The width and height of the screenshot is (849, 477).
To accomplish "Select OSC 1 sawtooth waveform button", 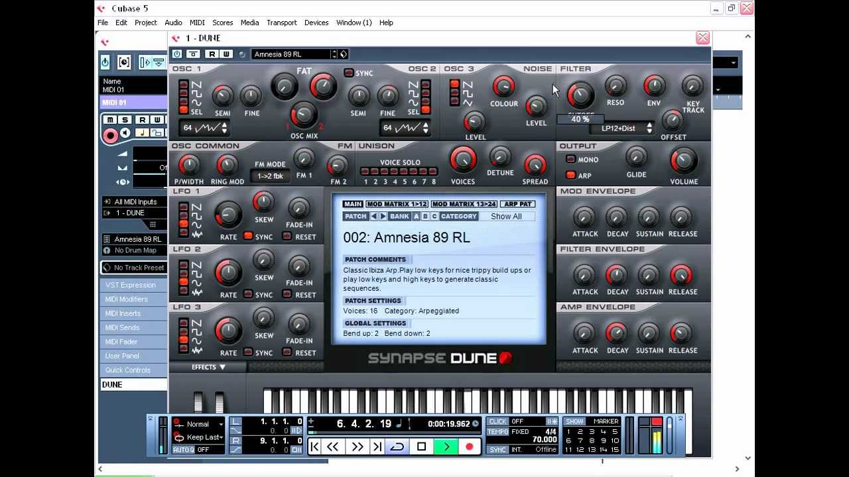I will [x=184, y=86].
